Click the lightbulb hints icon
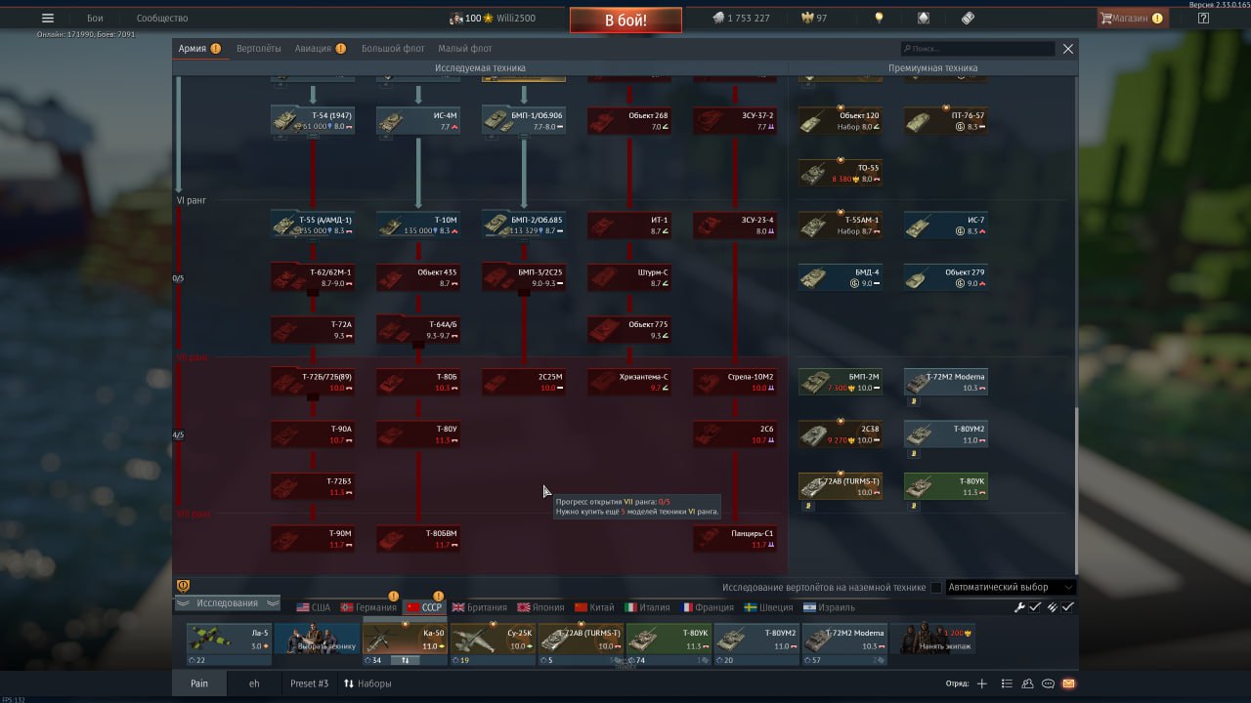 pos(879,18)
